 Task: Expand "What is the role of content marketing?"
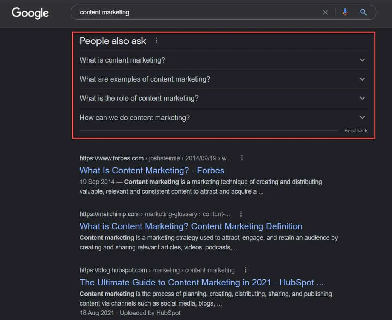(362, 98)
